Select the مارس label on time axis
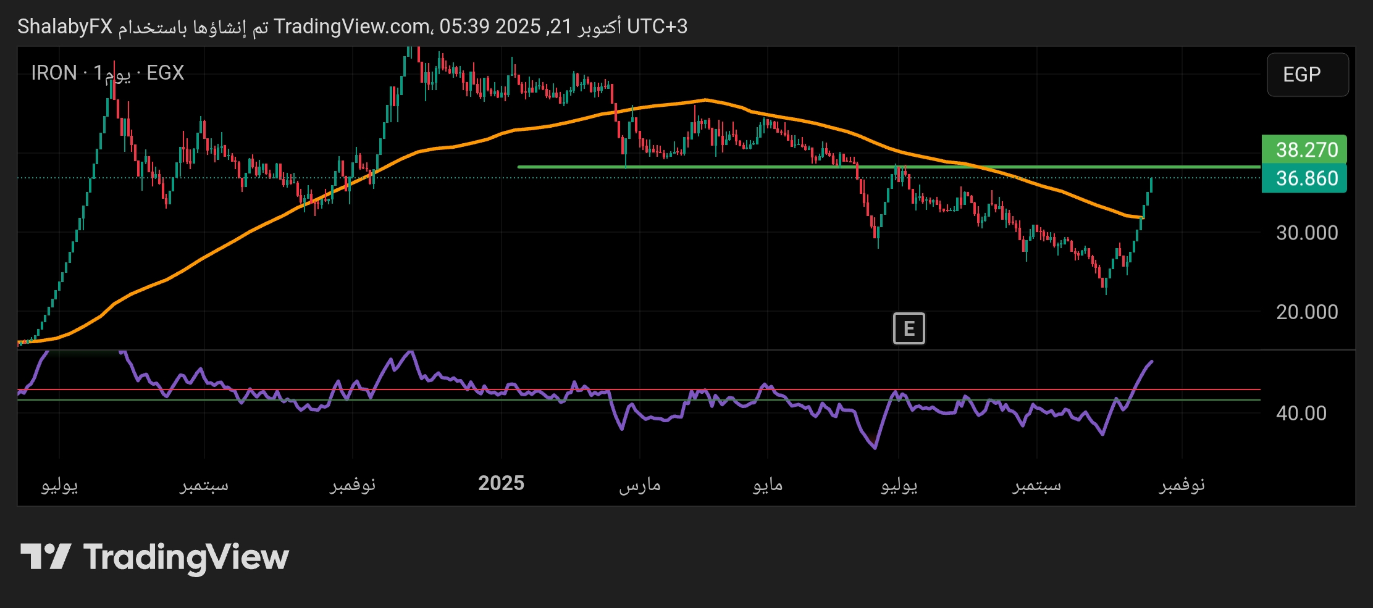Screen dimensions: 1373x608 click(640, 485)
